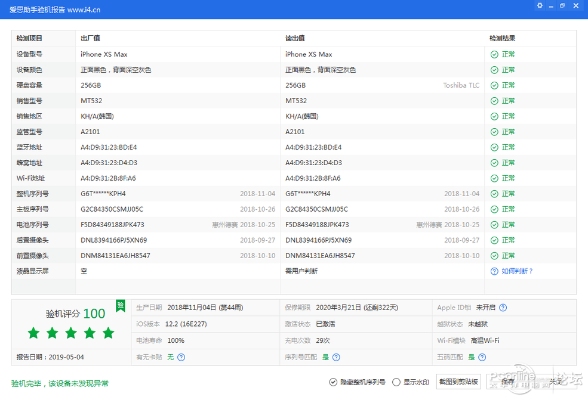Image resolution: width=588 pixels, height=400 pixels.
Task: Click read Wi-Fi address A4:D9:31:2B:8F:A6
Action: tap(313, 178)
